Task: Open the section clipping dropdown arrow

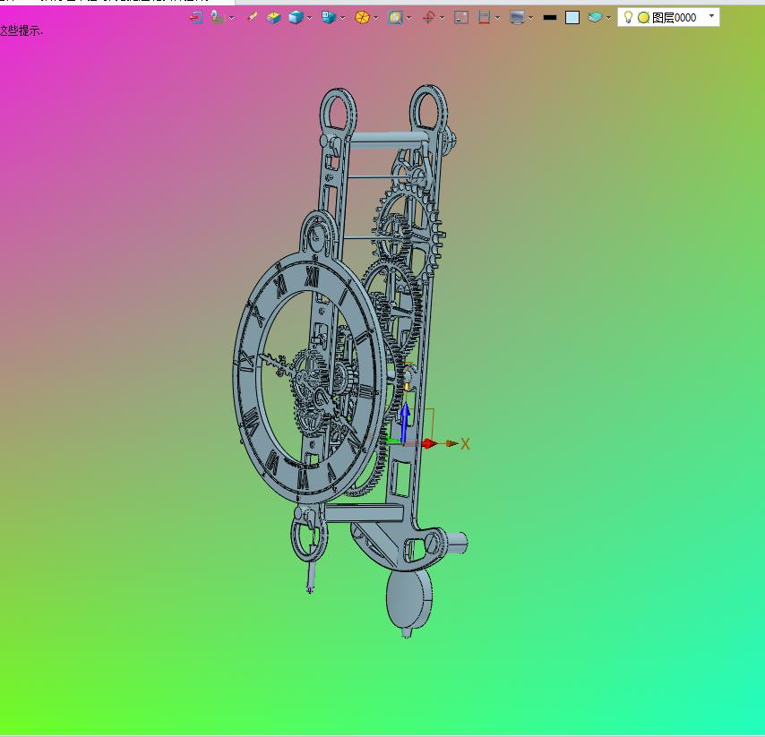Action: (x=498, y=18)
